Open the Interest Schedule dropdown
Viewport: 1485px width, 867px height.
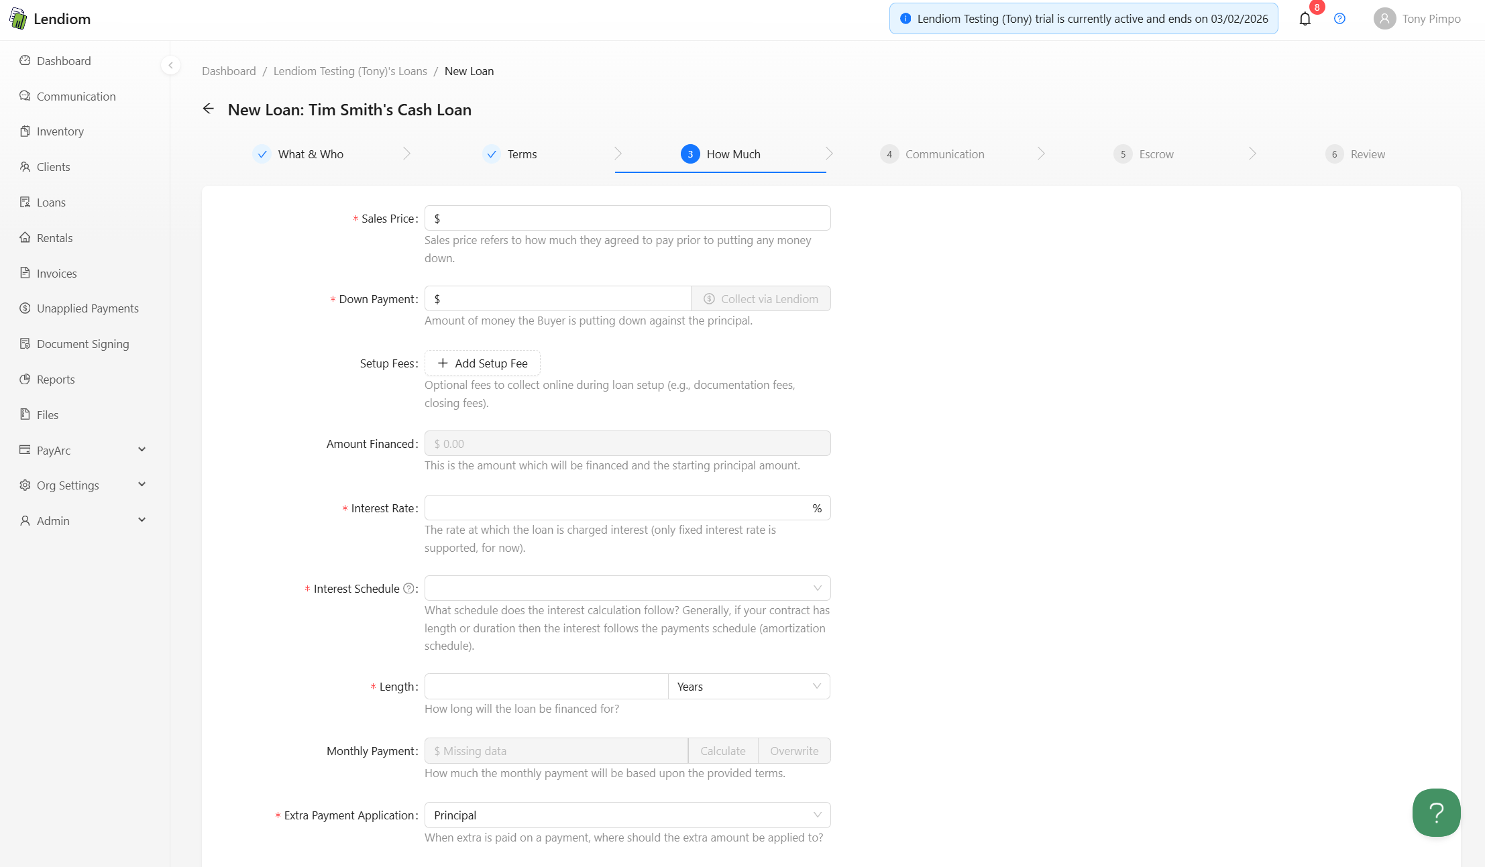[627, 588]
